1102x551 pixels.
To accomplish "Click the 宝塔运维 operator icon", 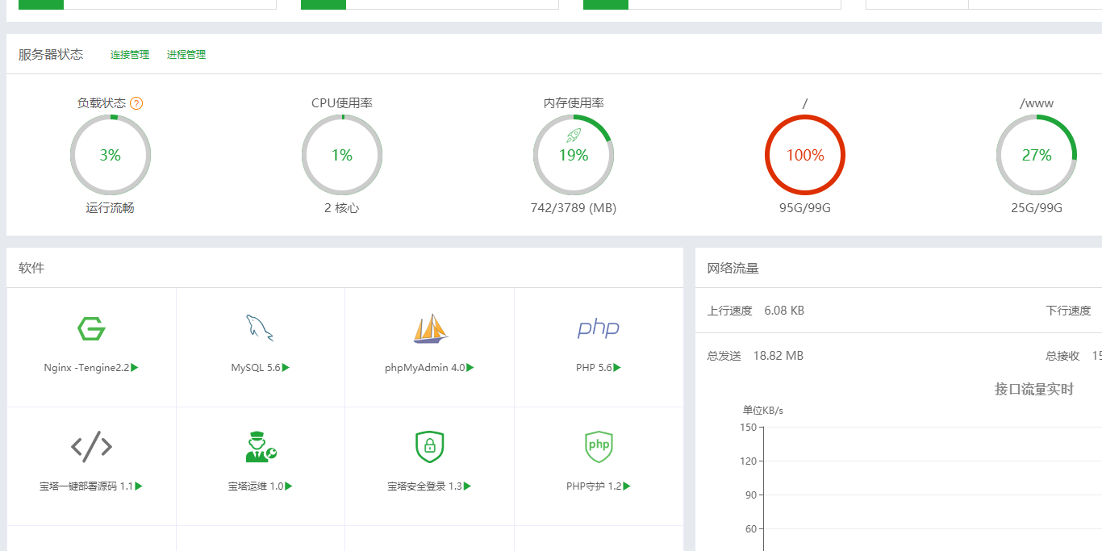I will 261,446.
